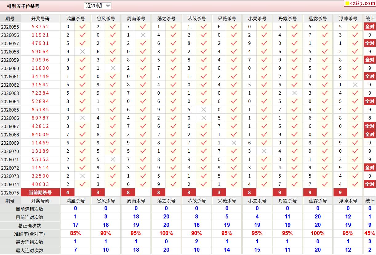Select the 鸿雁杀号 column header at top

[x=75, y=18]
